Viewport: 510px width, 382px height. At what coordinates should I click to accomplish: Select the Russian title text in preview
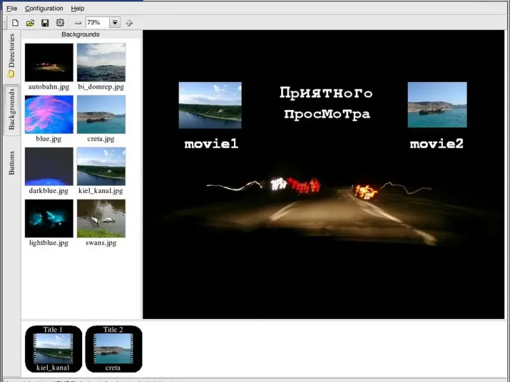click(x=326, y=104)
